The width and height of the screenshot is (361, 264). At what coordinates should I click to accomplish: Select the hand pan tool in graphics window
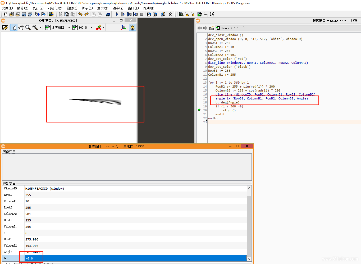tap(21, 28)
